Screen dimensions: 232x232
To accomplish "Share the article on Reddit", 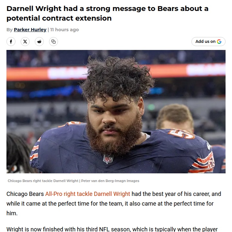I will pyautogui.click(x=39, y=42).
